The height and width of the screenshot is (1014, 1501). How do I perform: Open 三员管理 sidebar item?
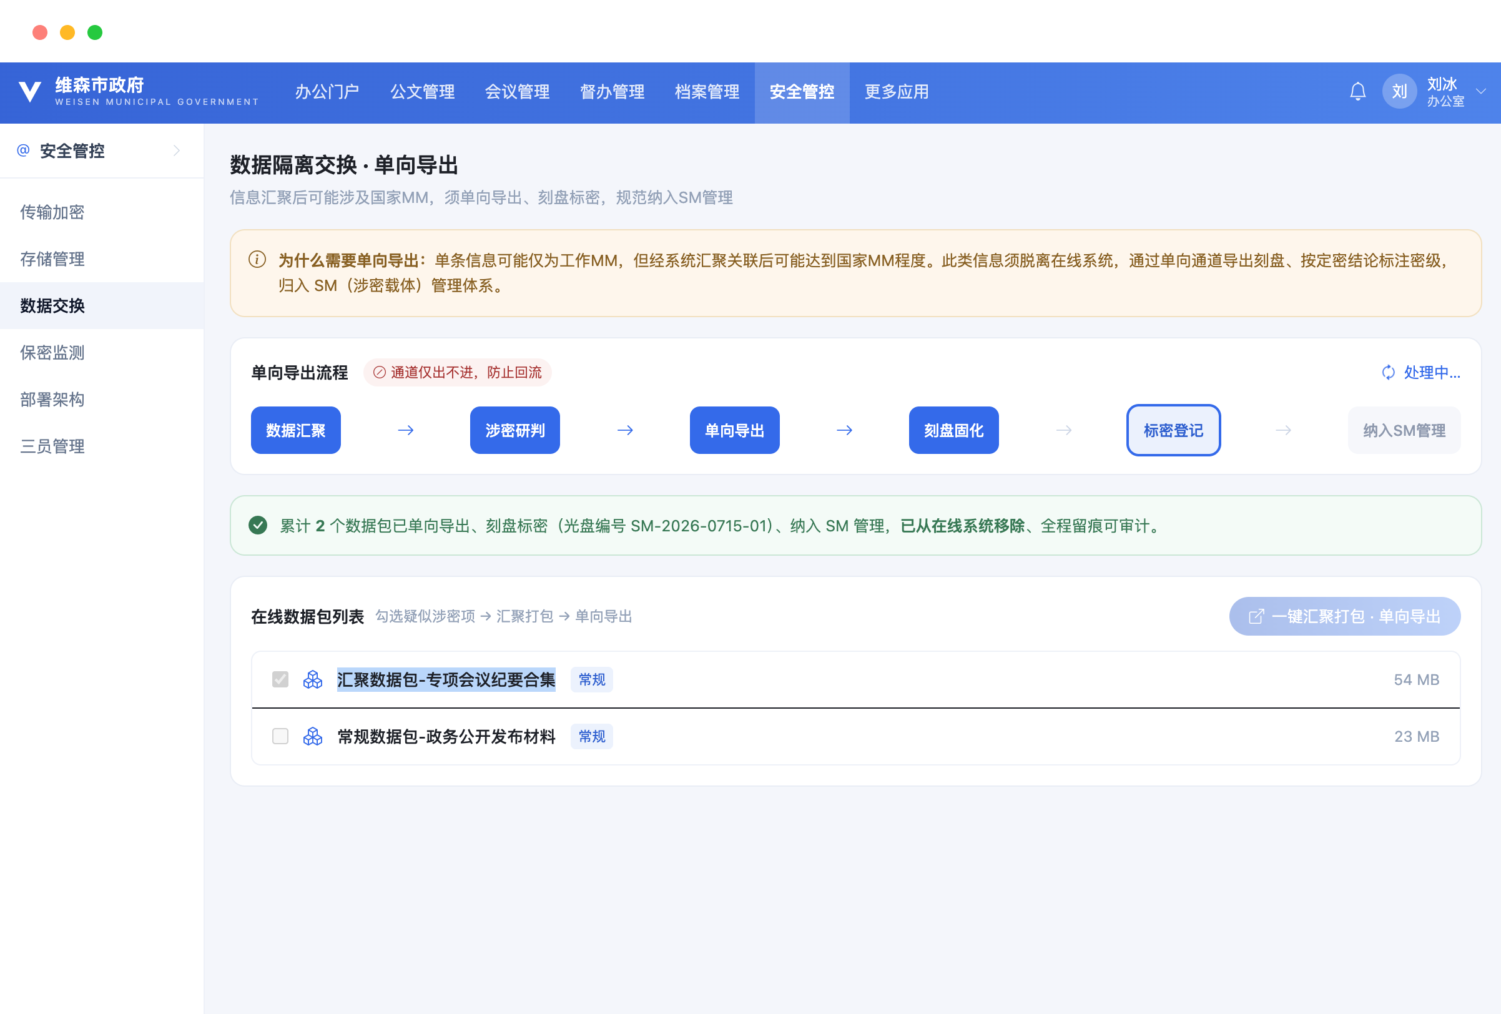point(102,446)
